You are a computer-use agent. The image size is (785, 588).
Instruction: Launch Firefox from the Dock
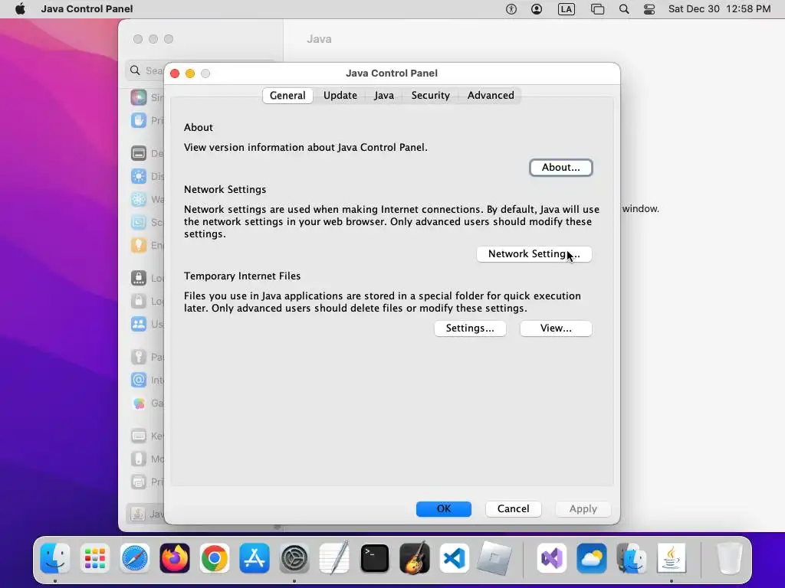point(175,558)
